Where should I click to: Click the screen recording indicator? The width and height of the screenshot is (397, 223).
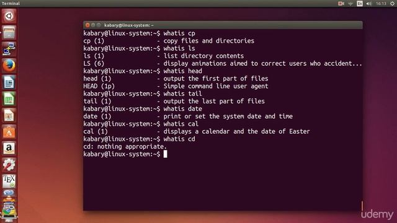coord(341,3)
